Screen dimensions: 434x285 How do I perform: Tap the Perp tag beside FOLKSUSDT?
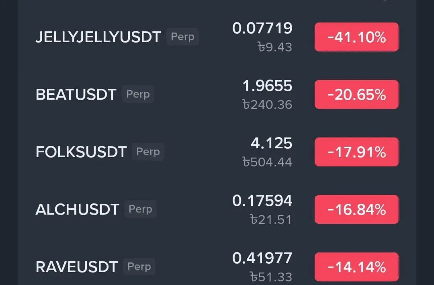coord(148,152)
